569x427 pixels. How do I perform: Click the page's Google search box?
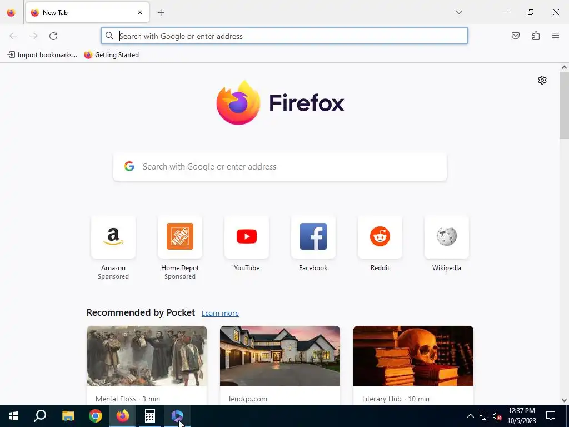click(280, 167)
